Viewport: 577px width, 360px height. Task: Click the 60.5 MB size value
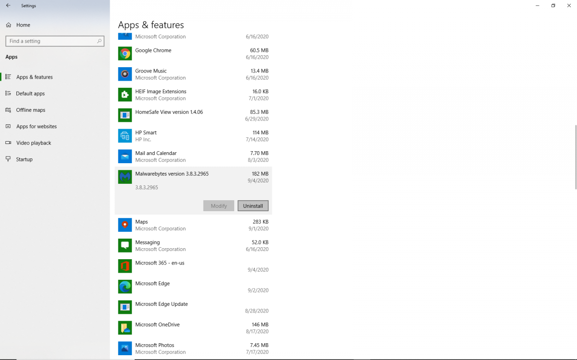(x=259, y=50)
